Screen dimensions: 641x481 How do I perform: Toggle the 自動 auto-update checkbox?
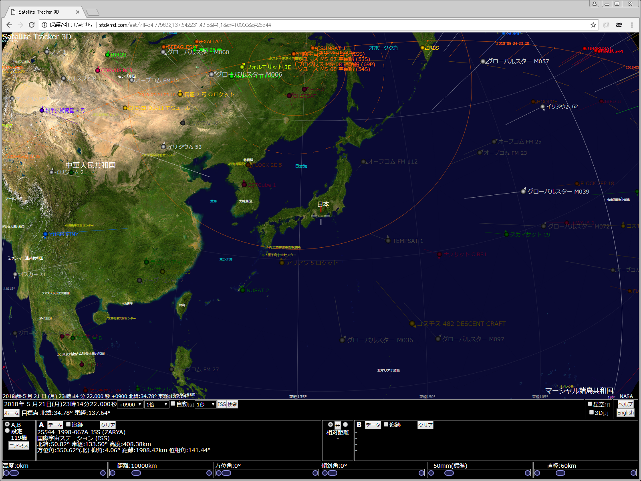click(173, 404)
